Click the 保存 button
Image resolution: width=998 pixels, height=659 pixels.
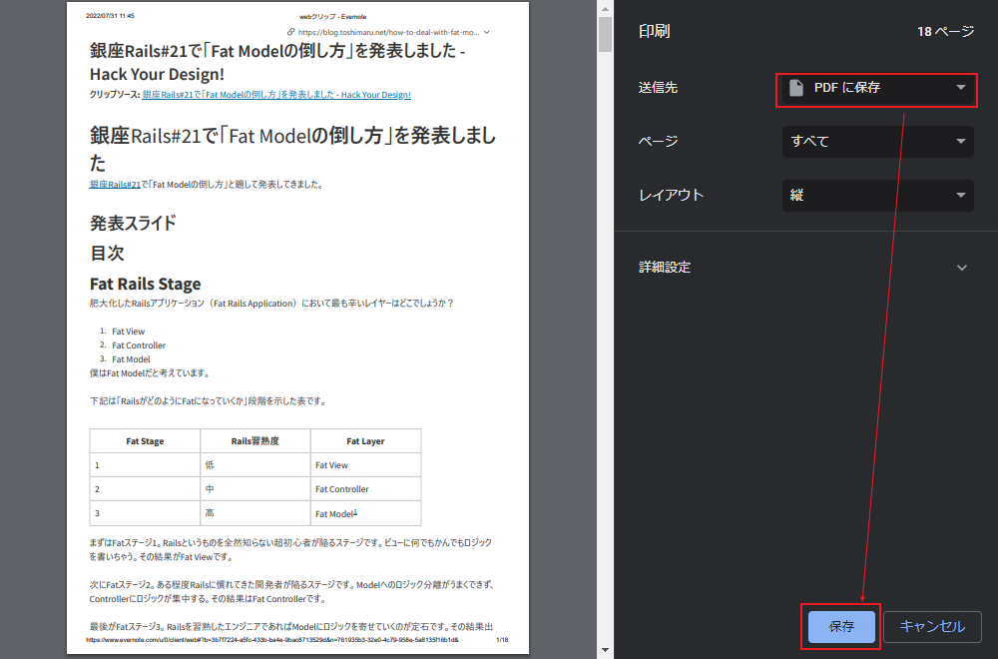pyautogui.click(x=841, y=626)
